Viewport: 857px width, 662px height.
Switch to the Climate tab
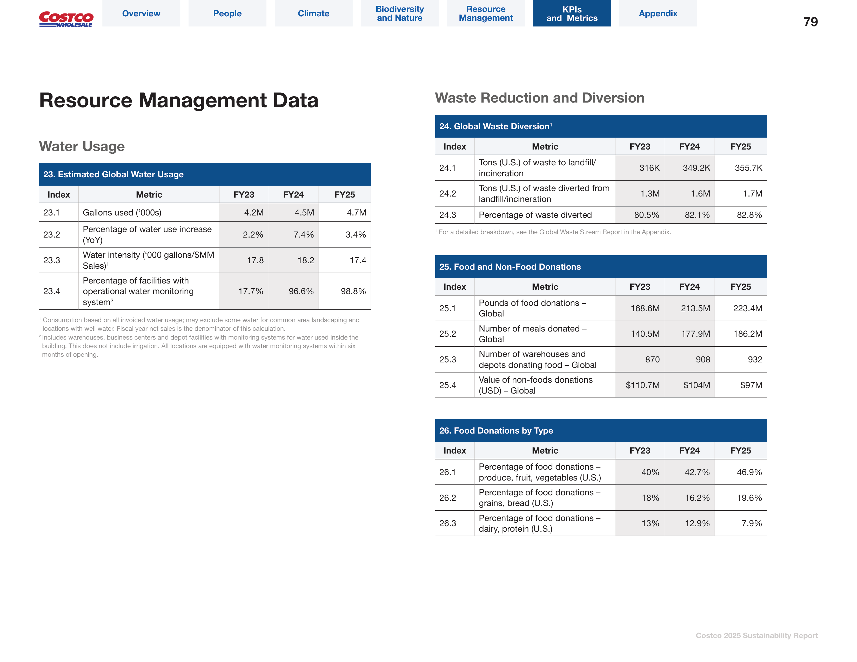point(313,13)
